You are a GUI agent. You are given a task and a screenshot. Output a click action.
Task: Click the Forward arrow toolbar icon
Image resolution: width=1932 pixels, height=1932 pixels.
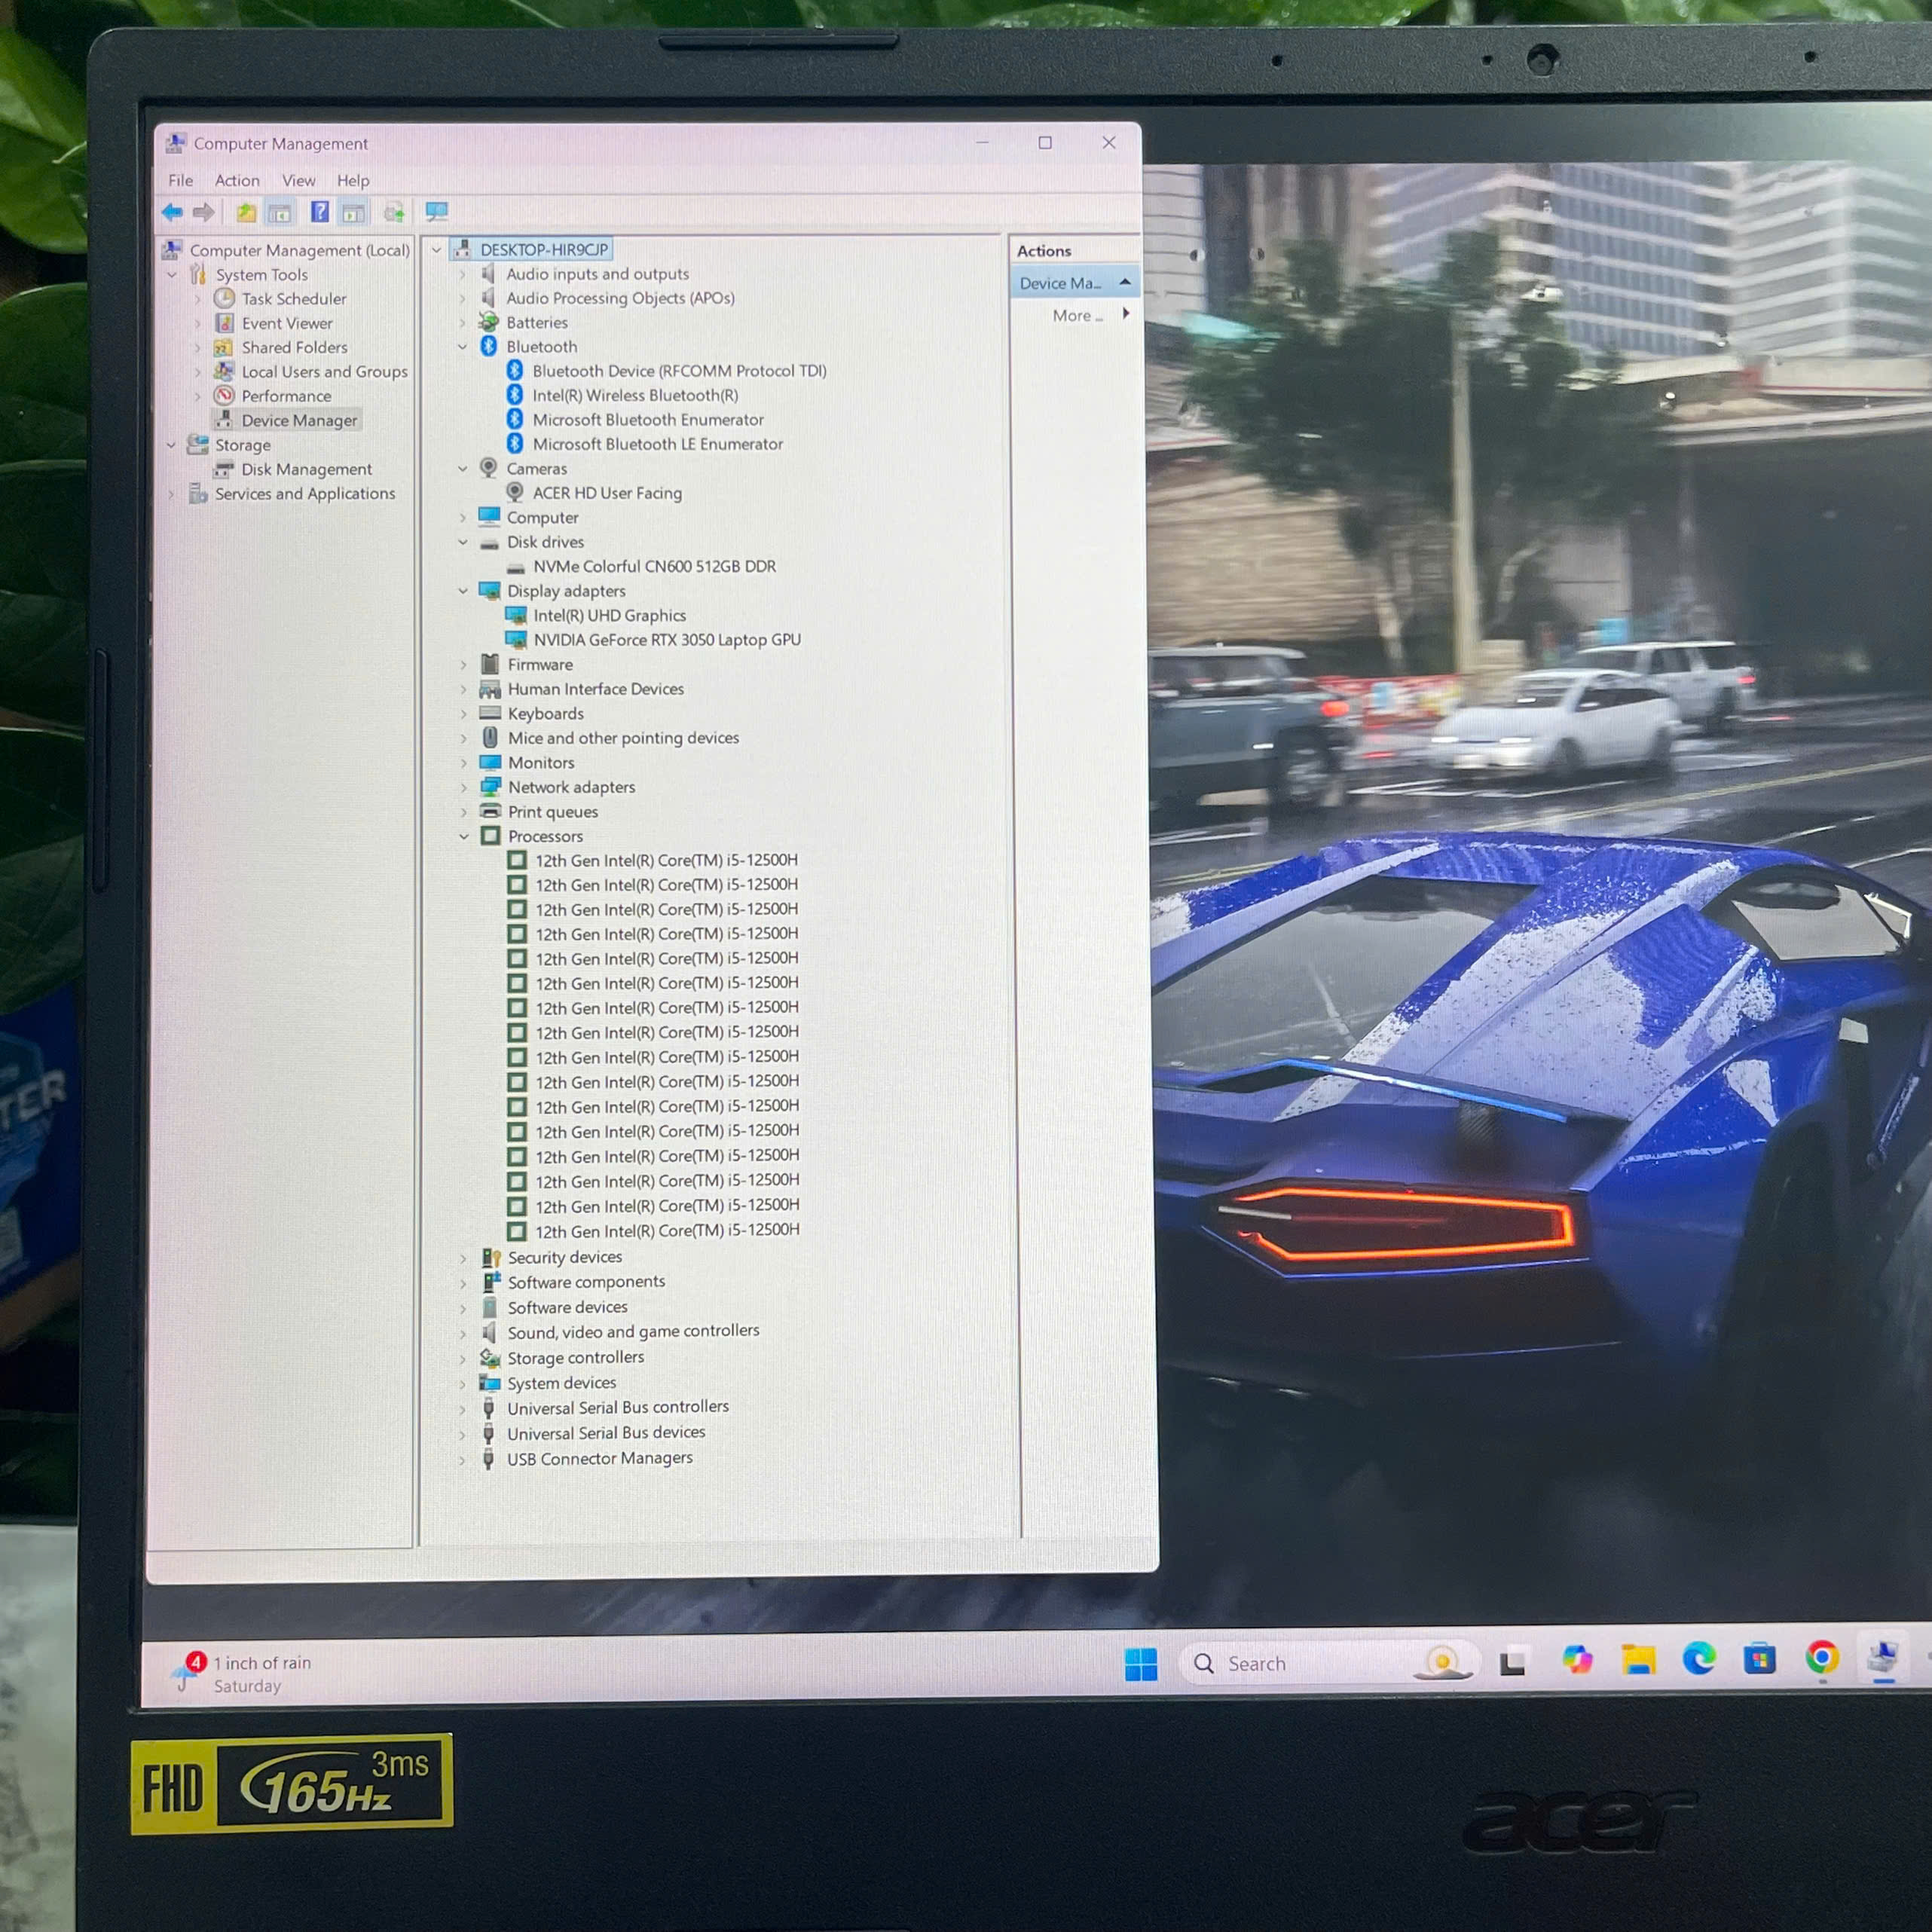point(204,212)
